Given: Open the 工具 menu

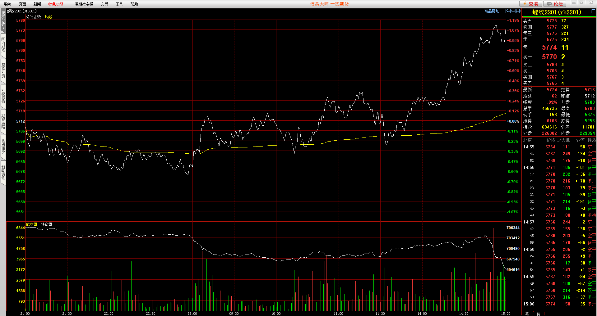Looking at the screenshot, I should [119, 4].
